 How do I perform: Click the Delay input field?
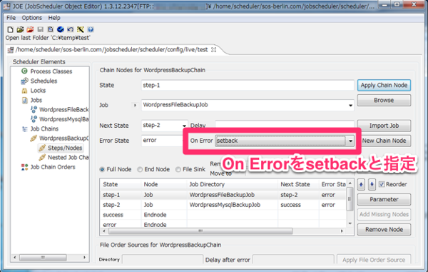285,125
